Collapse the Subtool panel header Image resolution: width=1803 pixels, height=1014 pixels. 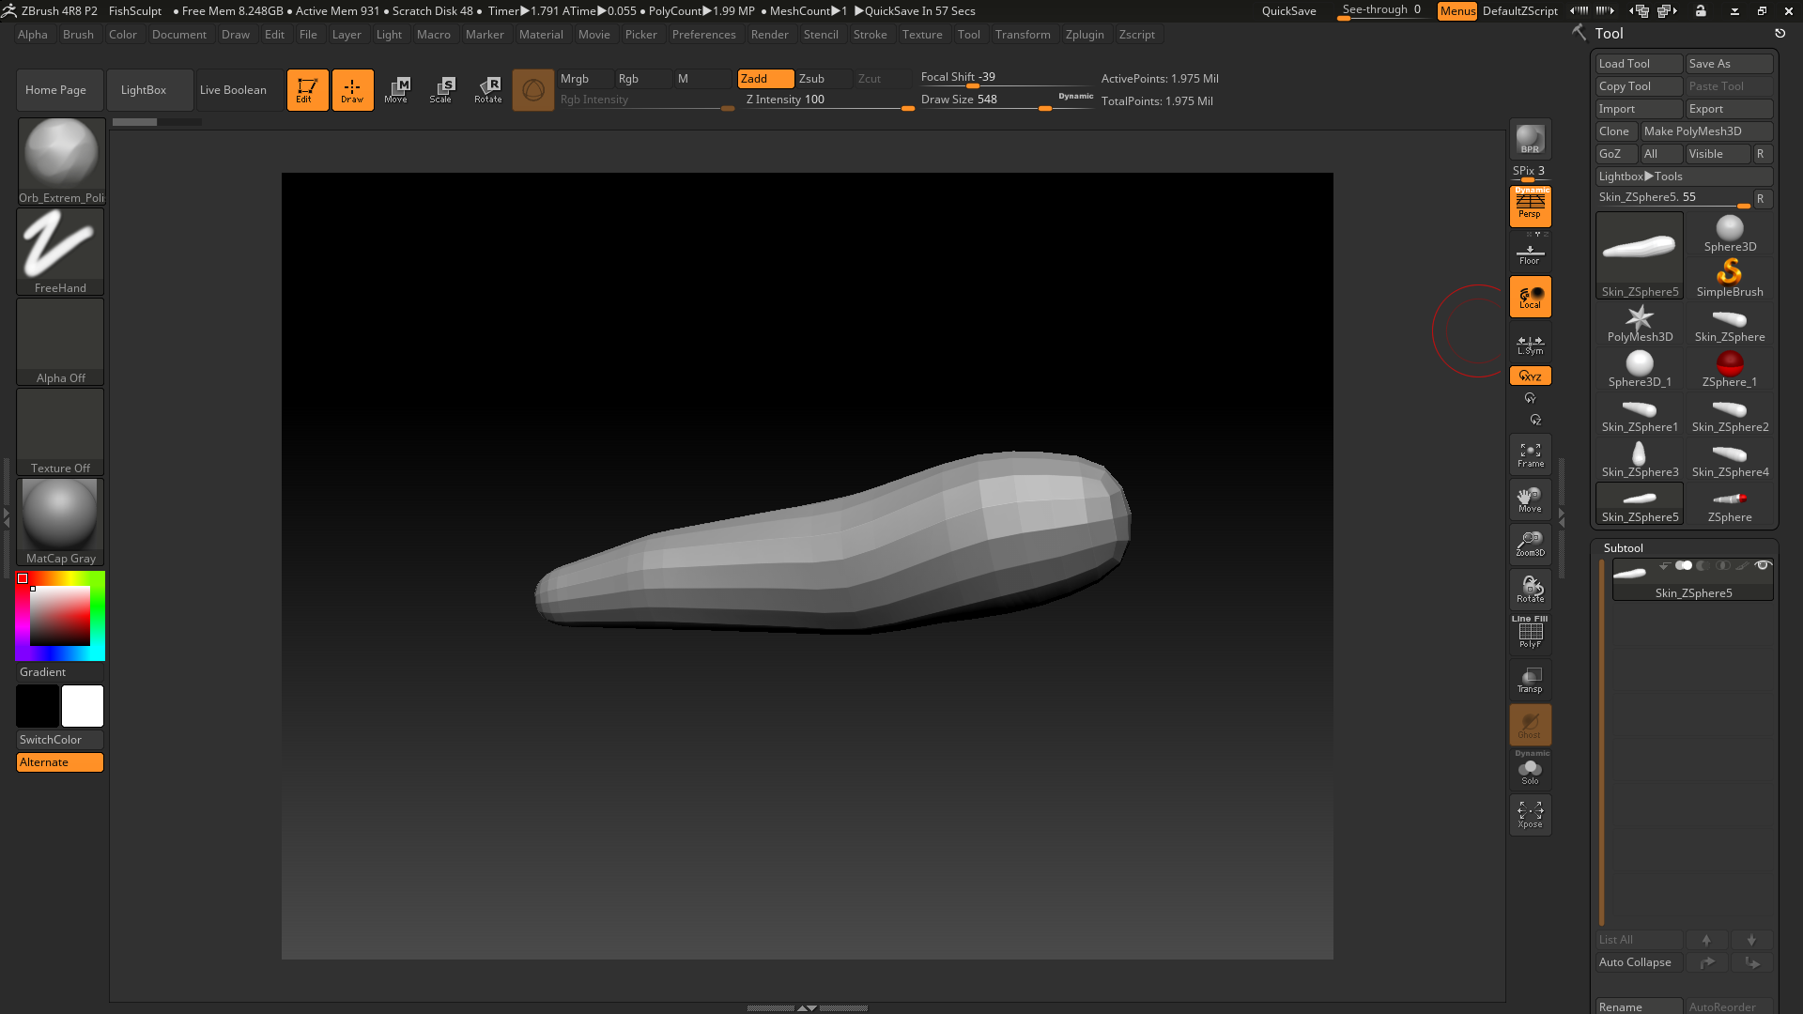1623,548
